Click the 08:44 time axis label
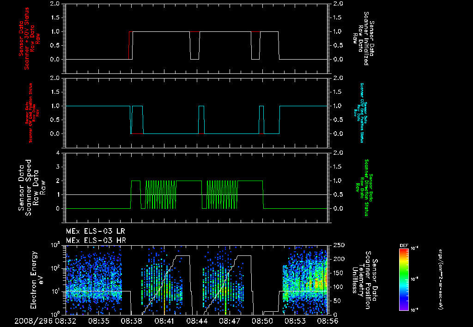The height and width of the screenshot is (327, 473). pyautogui.click(x=197, y=321)
